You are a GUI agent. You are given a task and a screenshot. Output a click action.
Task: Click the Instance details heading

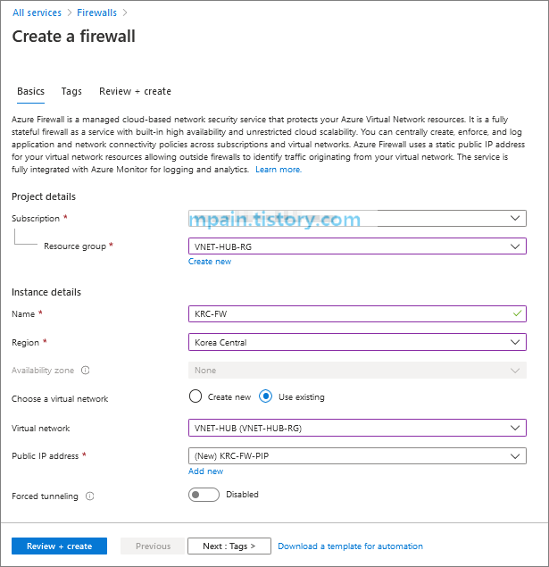pyautogui.click(x=46, y=292)
